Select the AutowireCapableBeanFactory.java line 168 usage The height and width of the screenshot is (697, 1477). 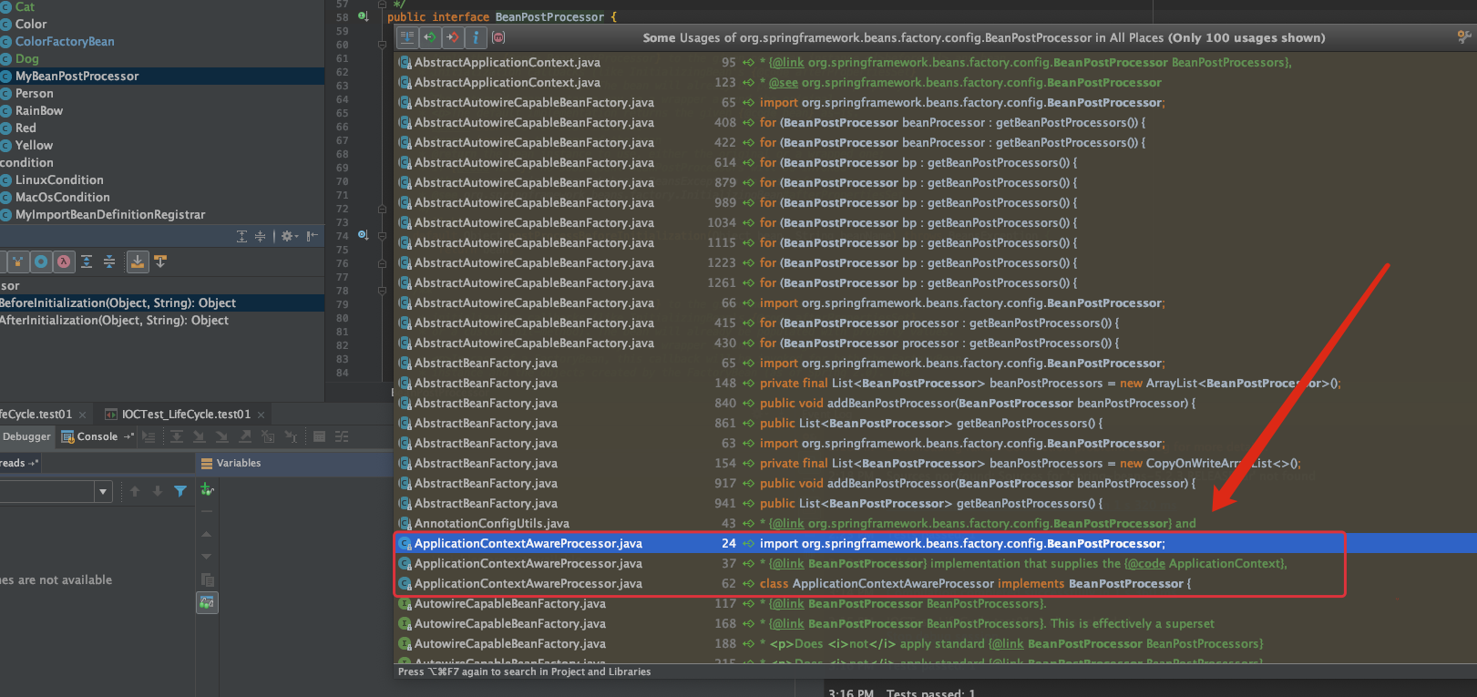click(936, 623)
